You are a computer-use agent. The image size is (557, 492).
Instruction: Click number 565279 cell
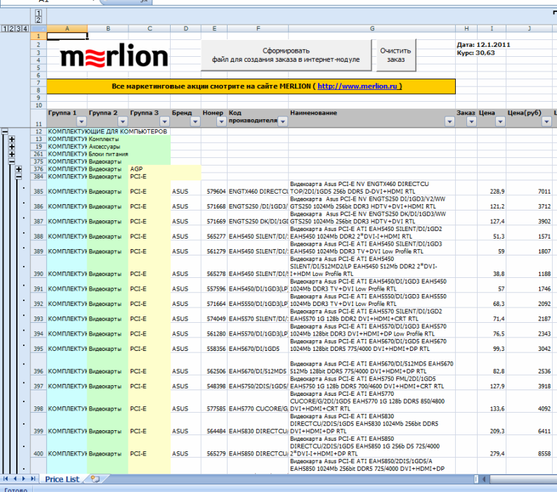pyautogui.click(x=214, y=446)
